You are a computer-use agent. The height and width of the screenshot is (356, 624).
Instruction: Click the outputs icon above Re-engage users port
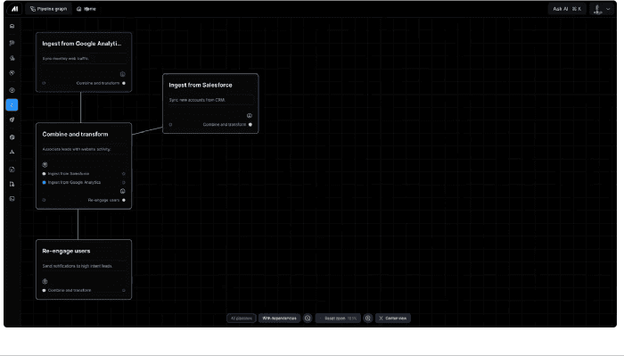123,191
